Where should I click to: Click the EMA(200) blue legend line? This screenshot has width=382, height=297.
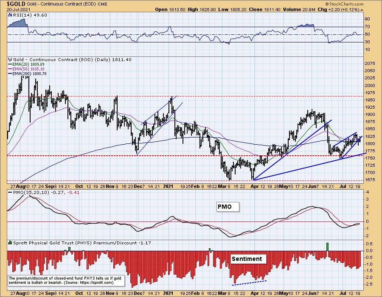10,74
